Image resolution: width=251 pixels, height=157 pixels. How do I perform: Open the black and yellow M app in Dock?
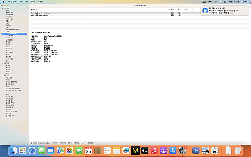(135, 151)
